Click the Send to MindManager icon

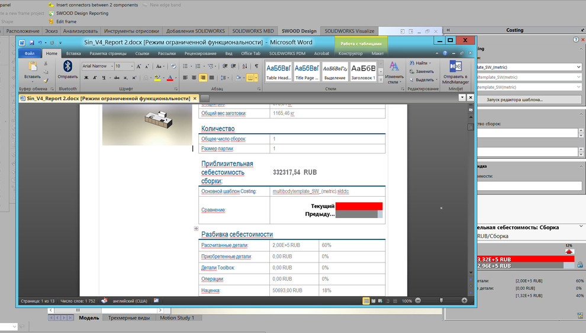click(x=455, y=66)
